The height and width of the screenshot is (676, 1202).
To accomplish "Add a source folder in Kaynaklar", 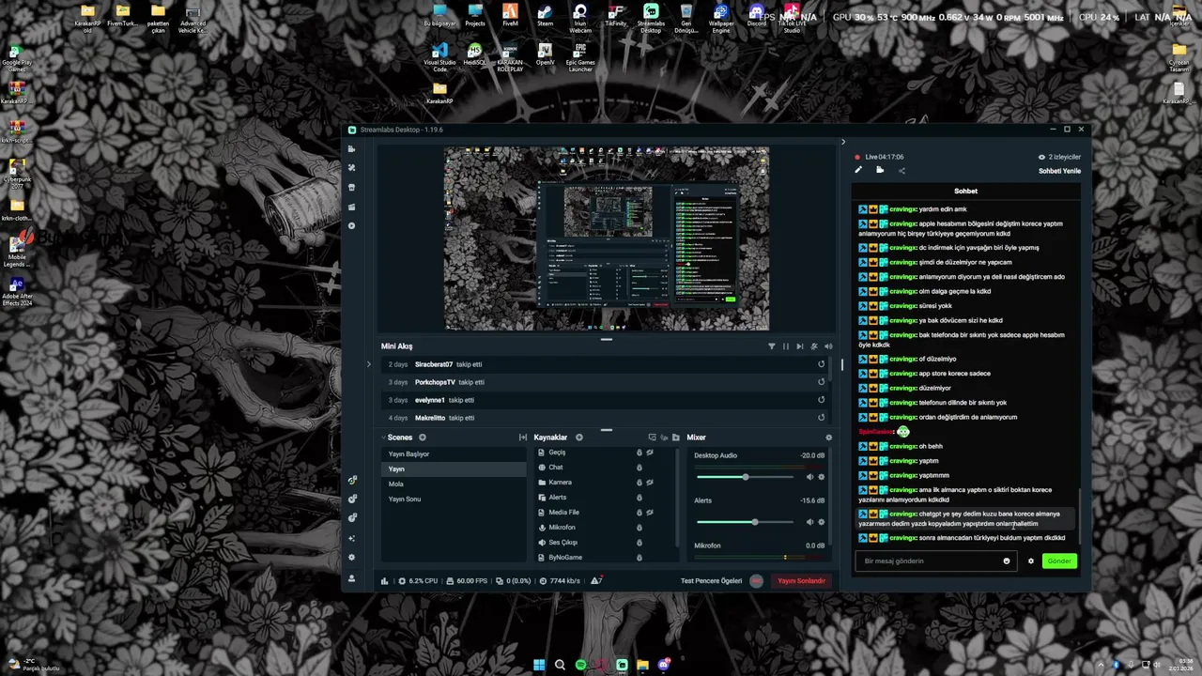I will (675, 438).
